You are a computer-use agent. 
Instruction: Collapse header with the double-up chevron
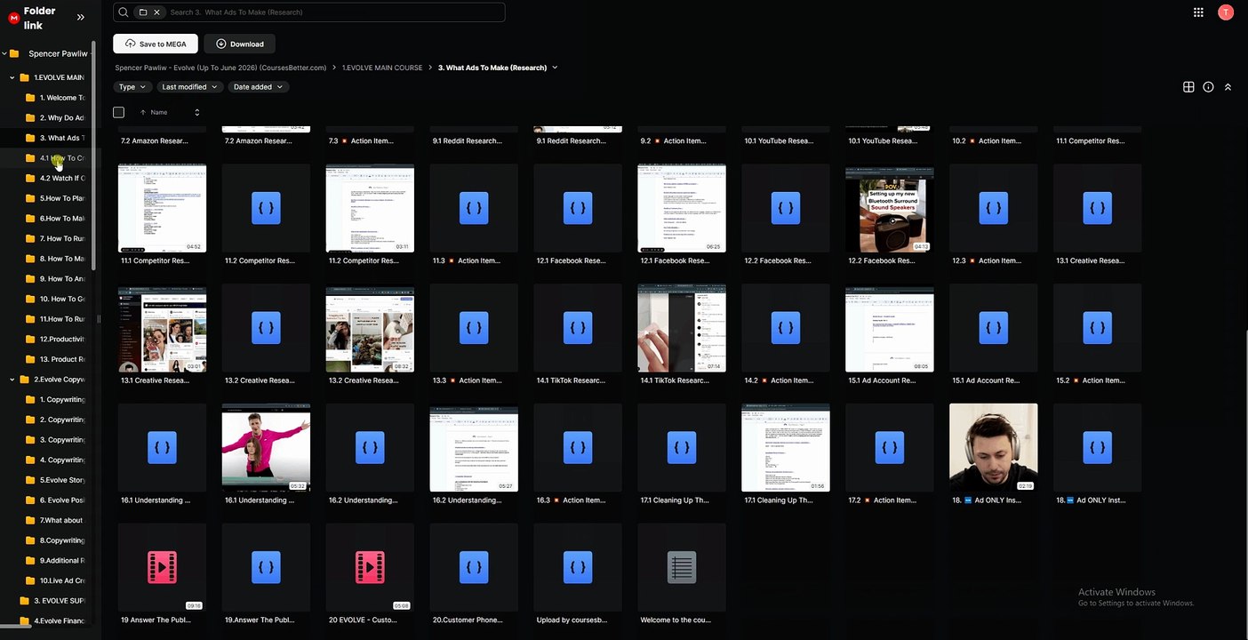point(1228,87)
